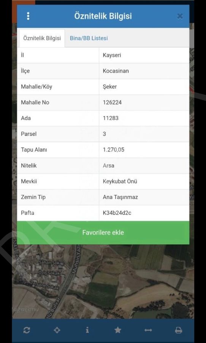Click the Pafta value K34b24d2c
Viewport: 206px width, 343px height.
(x=117, y=213)
